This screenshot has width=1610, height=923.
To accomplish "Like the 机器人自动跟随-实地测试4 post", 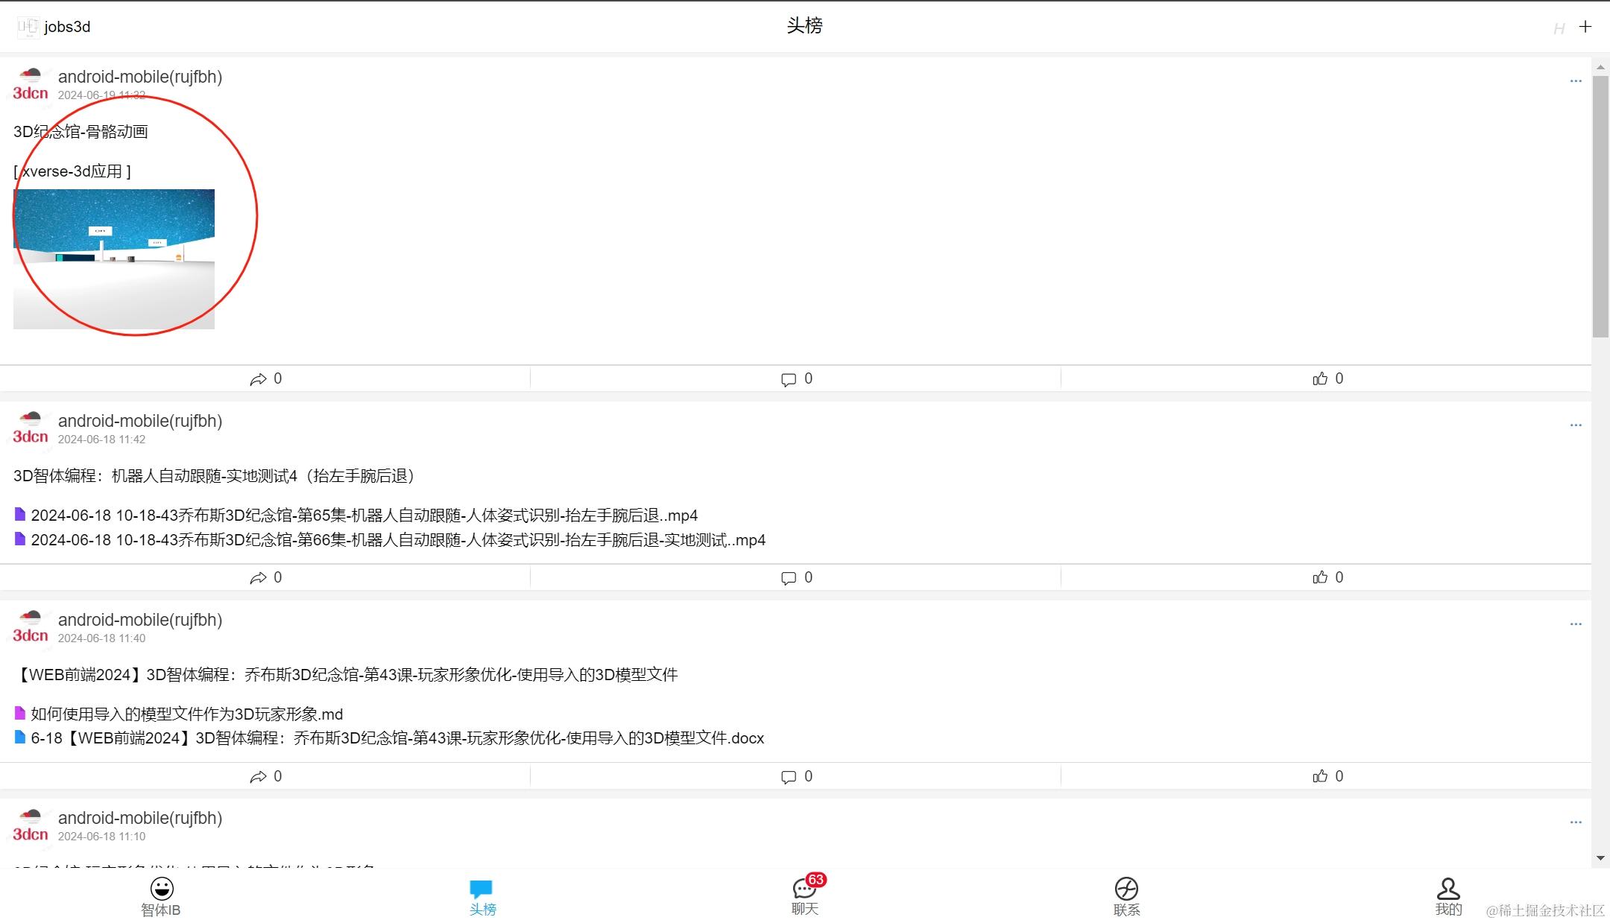I will click(1320, 577).
